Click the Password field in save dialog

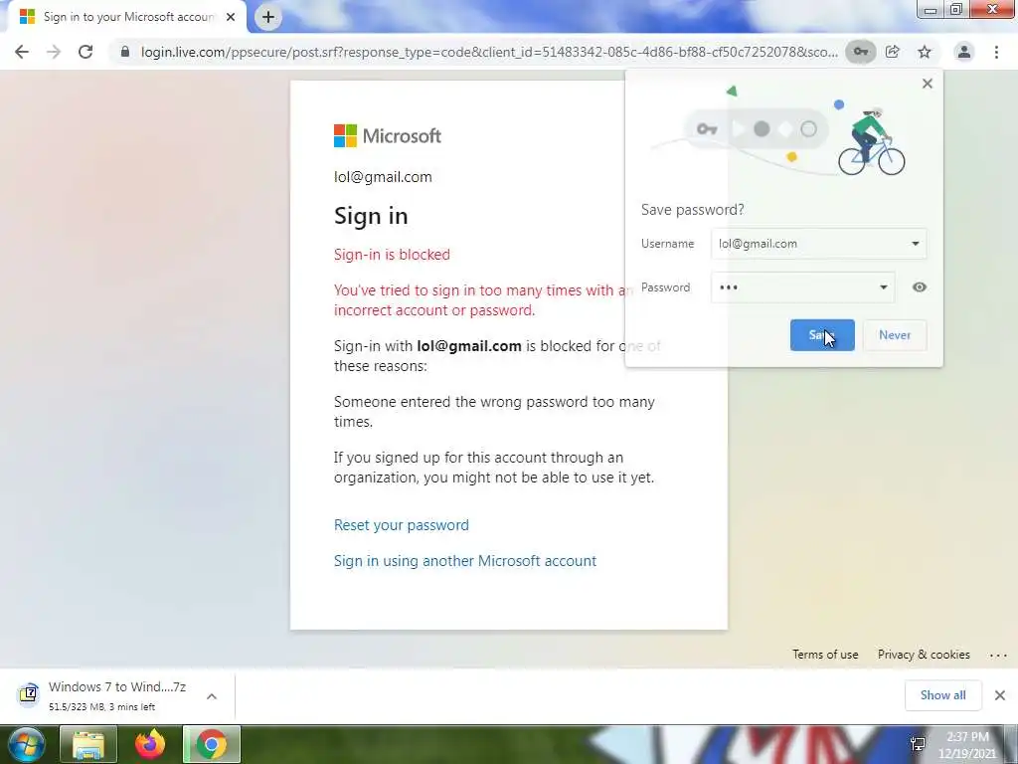(x=802, y=287)
